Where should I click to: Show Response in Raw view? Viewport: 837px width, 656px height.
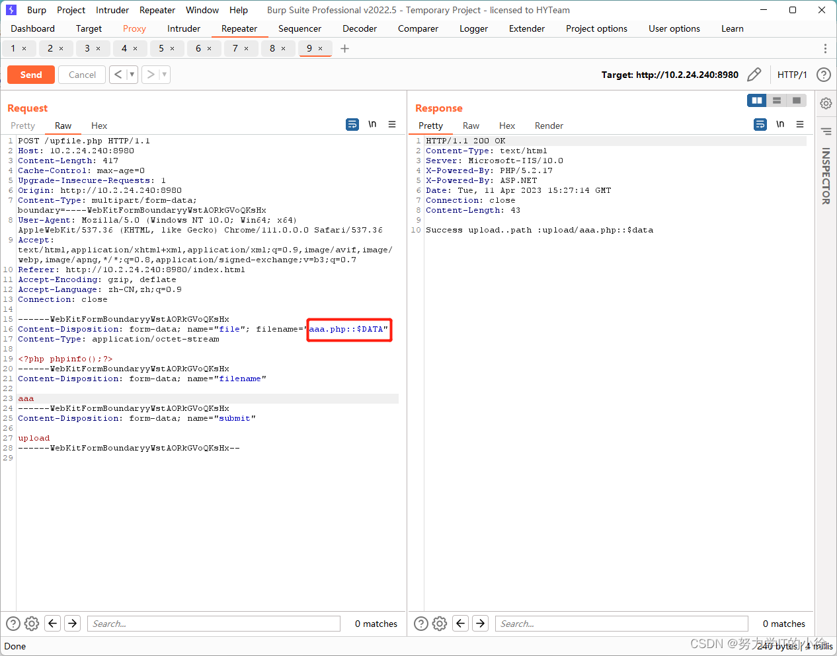(471, 126)
